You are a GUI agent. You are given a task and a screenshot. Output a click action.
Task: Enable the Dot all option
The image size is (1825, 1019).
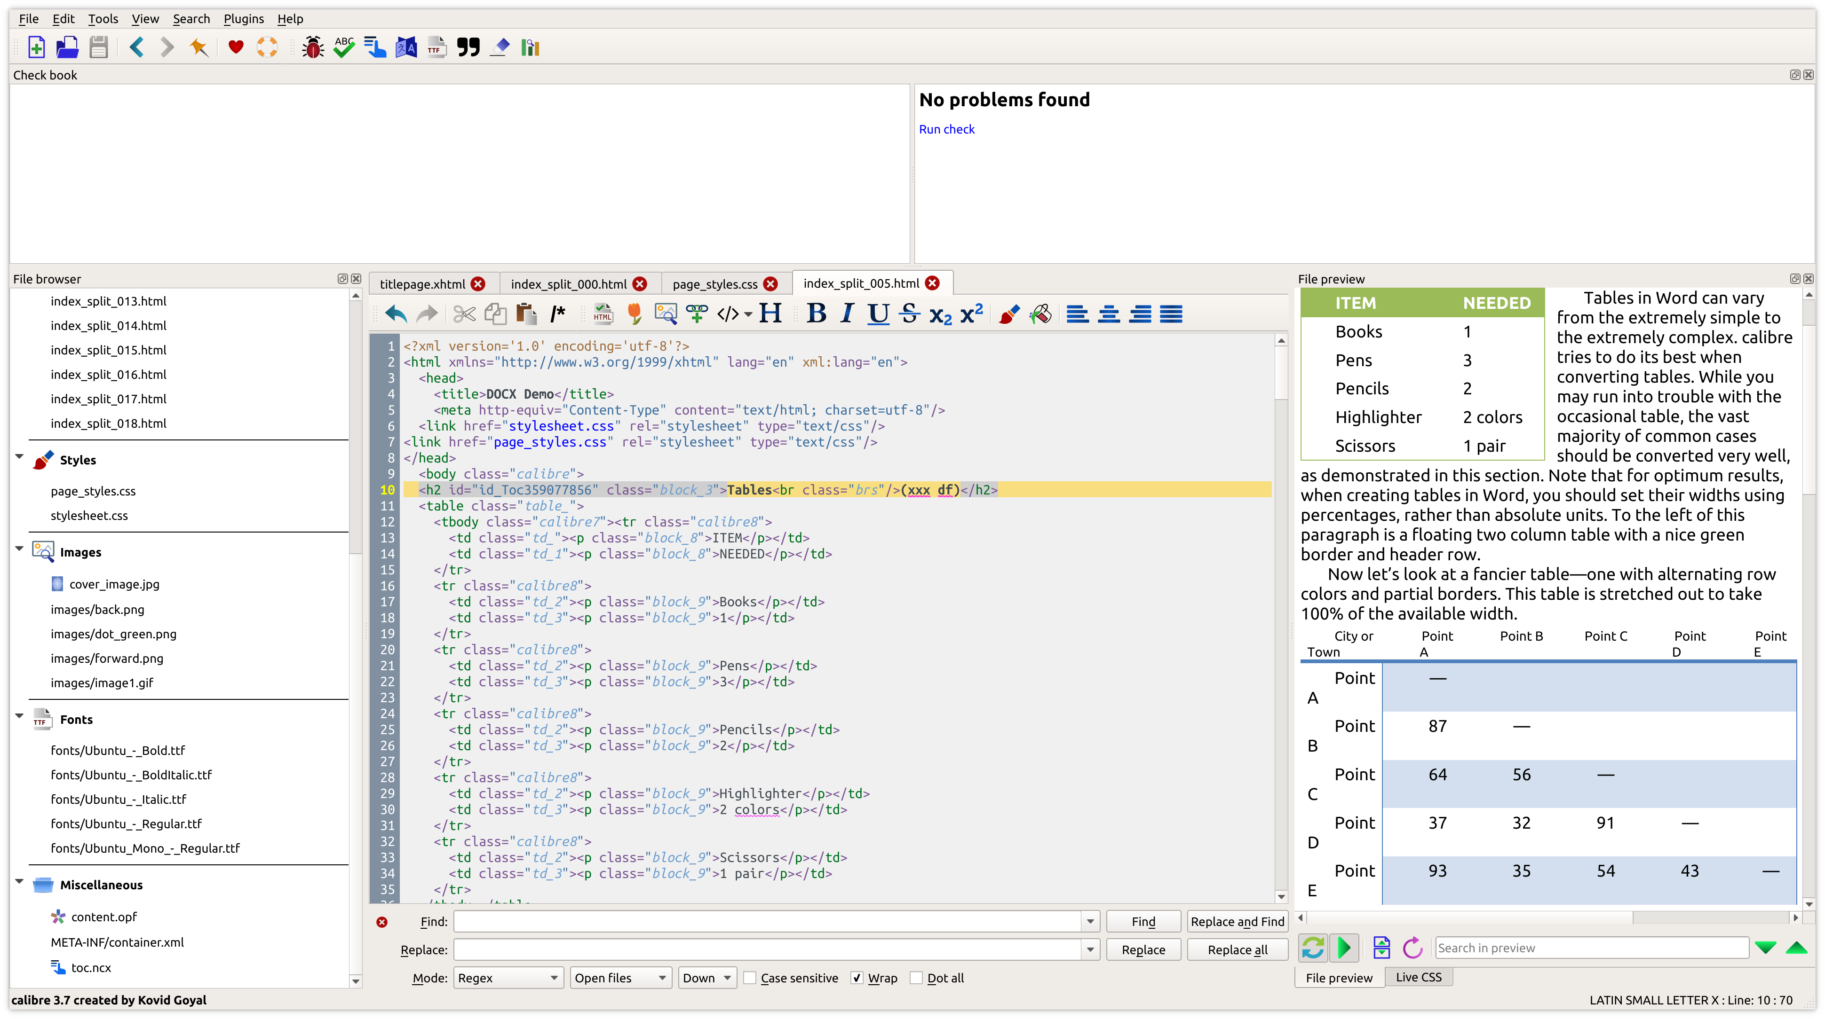coord(917,978)
